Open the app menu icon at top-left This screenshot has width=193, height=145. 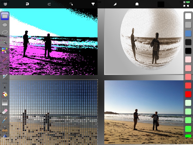coord(5,4)
